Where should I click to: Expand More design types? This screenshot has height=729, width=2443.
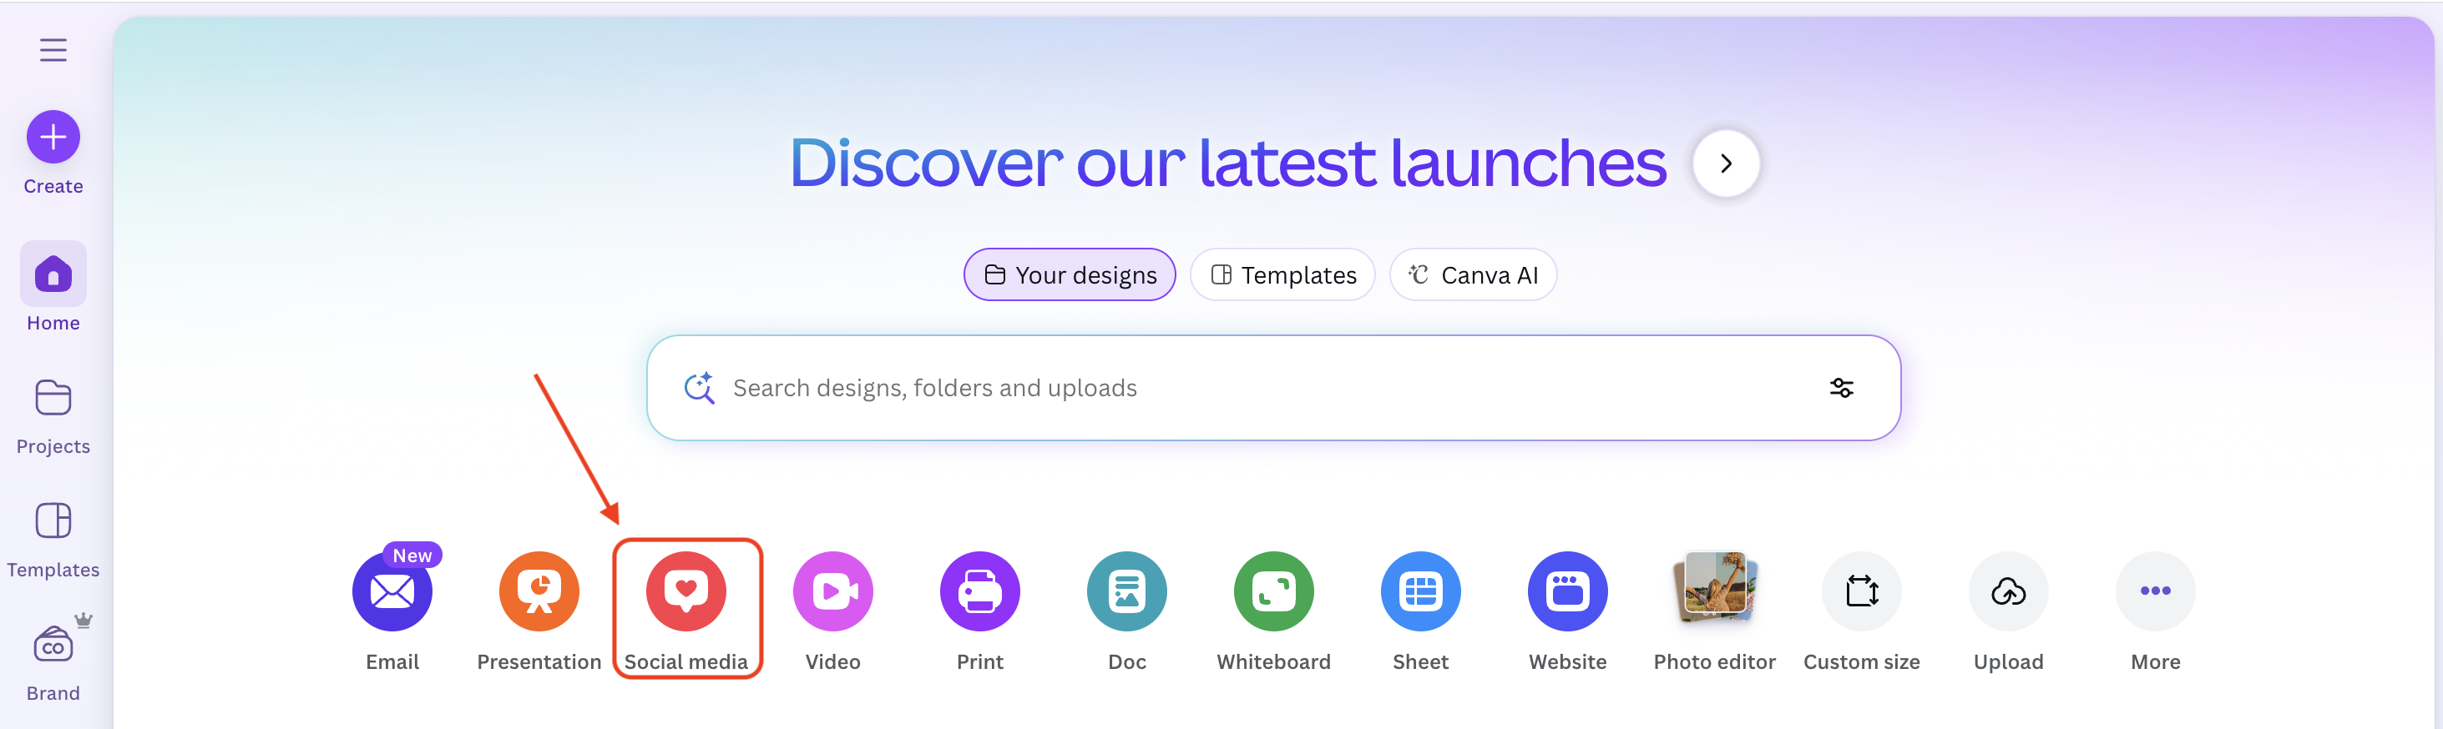coord(2155,591)
